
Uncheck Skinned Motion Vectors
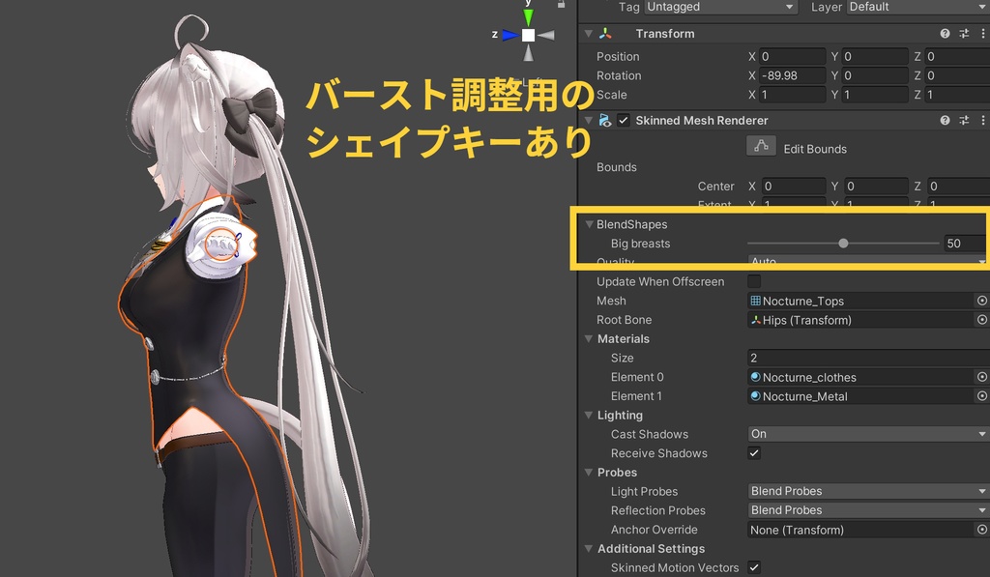click(754, 567)
